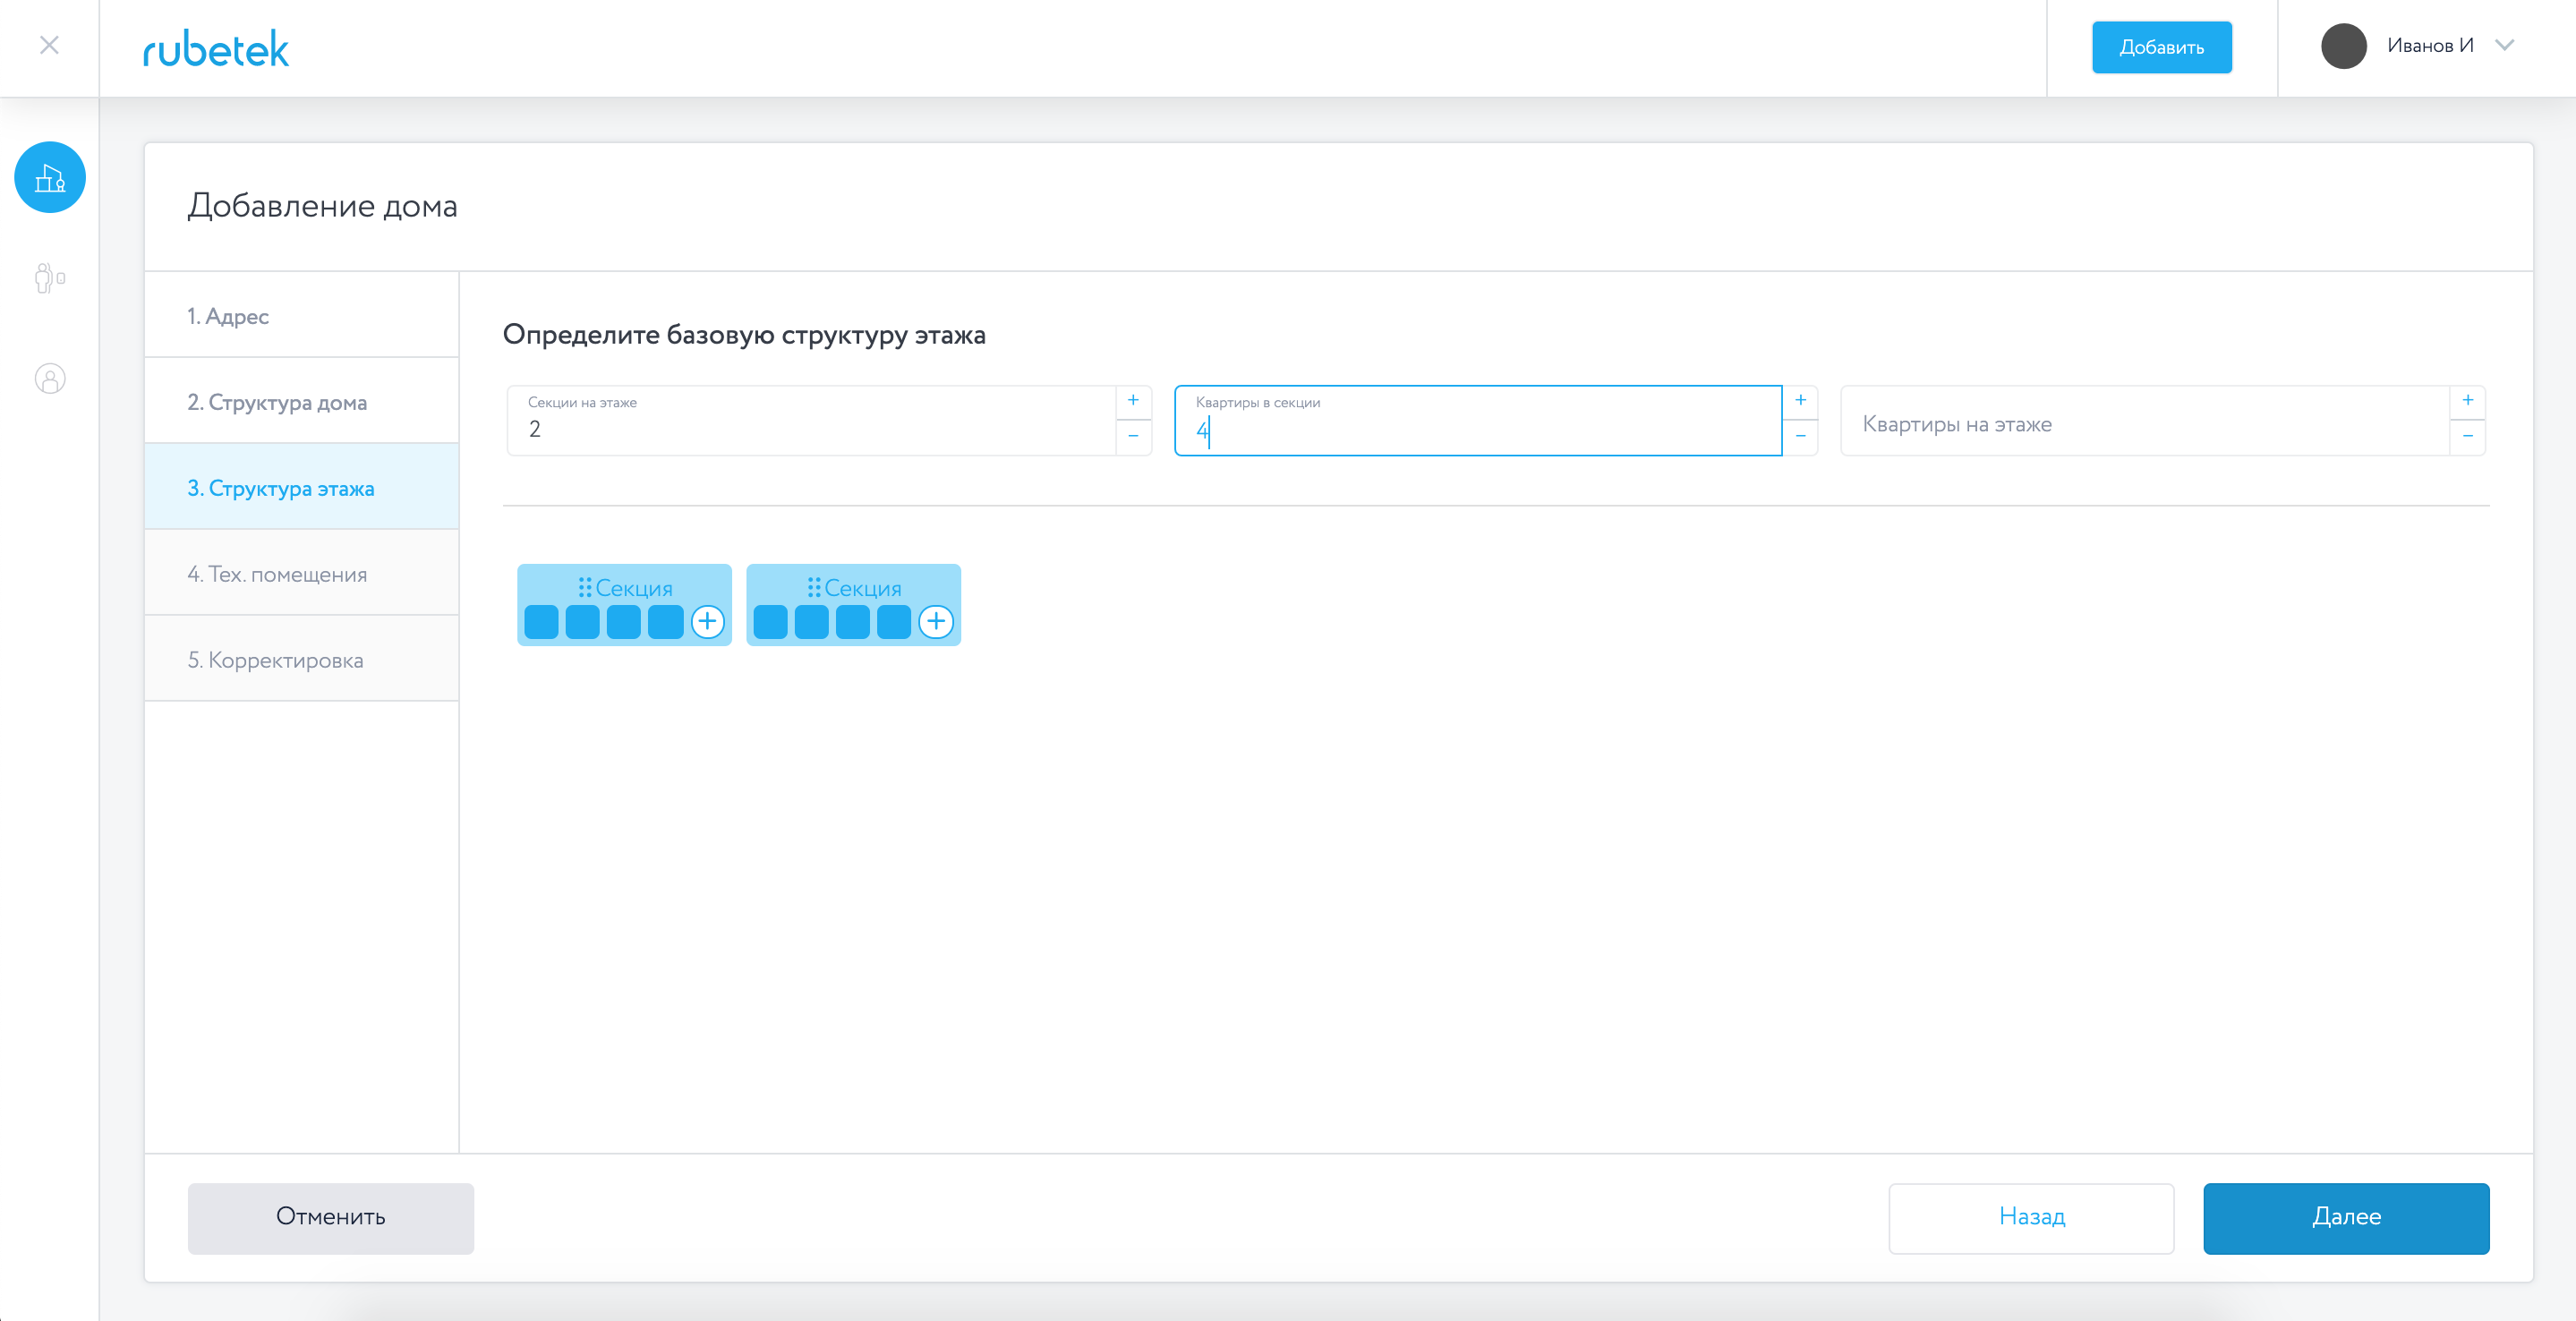Screen dimensions: 2576x1321
Task: Go to step 5. Корректировка
Action: (302, 660)
